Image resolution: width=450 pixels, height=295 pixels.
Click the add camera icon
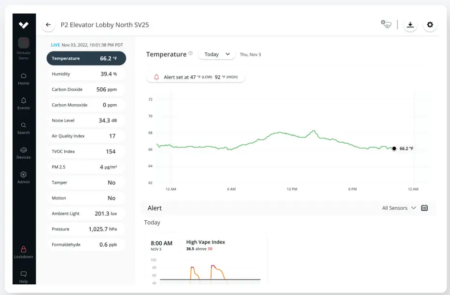point(386,25)
